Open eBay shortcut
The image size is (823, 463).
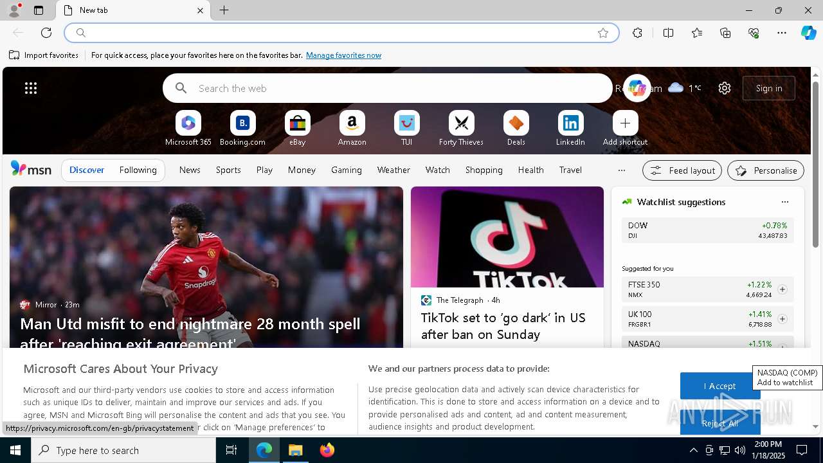[x=297, y=129]
